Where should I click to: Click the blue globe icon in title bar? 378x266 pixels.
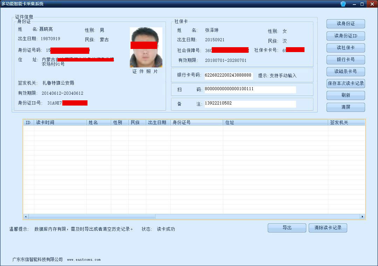pos(343,4)
